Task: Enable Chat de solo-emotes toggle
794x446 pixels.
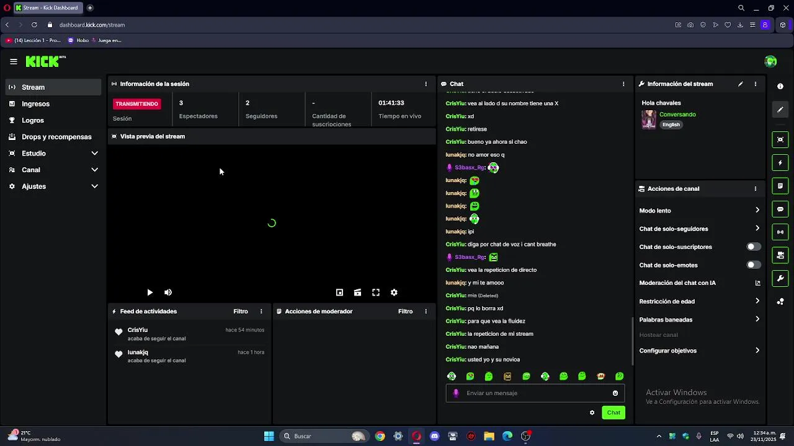Action: click(754, 265)
